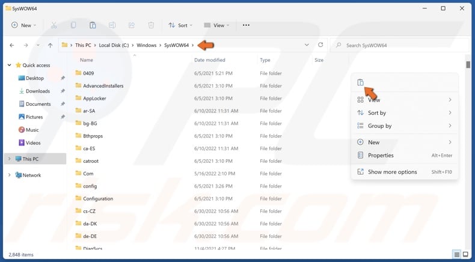Sort by the Name column header
The width and height of the screenshot is (475, 262).
pos(87,60)
